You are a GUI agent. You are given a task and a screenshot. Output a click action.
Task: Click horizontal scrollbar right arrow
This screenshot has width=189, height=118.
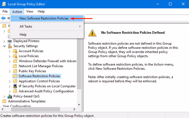(74, 109)
